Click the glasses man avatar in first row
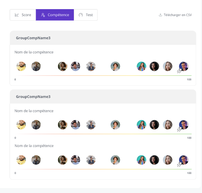This screenshot has width=202, height=193. [184, 66]
